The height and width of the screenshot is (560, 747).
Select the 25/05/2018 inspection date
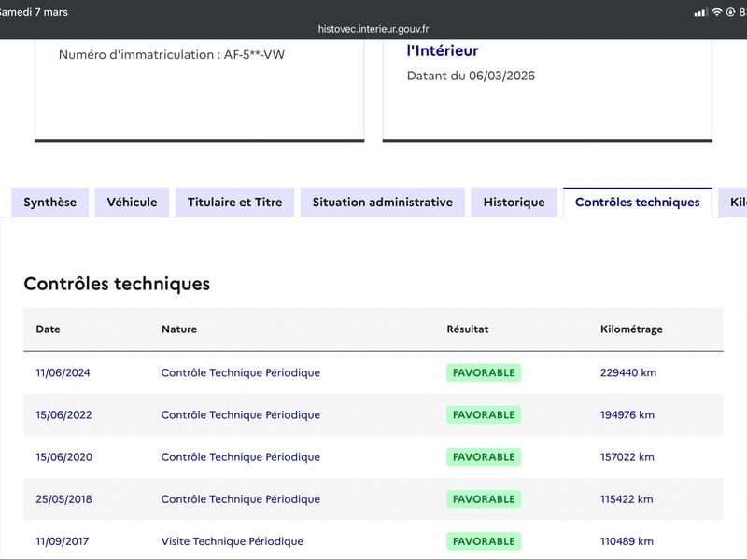tap(63, 499)
